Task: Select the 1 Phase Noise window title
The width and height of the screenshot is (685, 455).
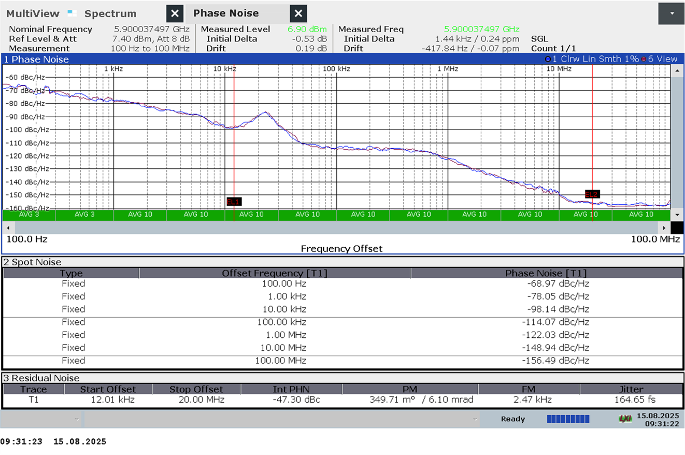Action: [36, 59]
